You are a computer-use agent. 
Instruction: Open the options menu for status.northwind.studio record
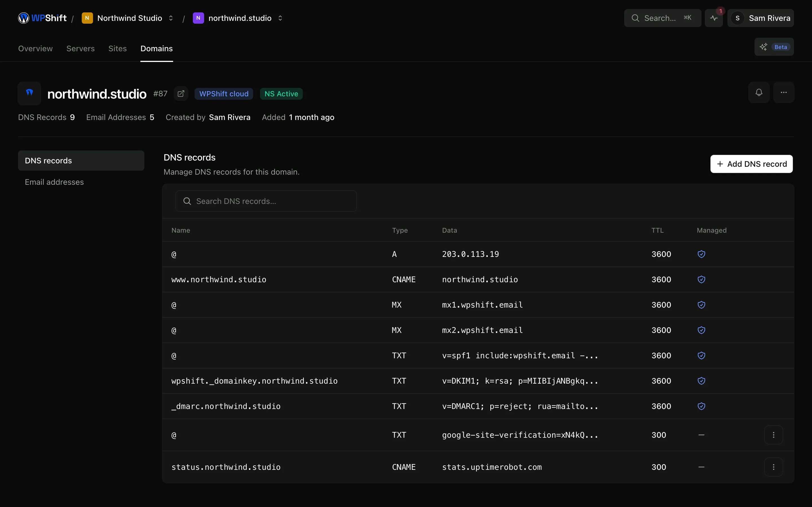coord(773,467)
